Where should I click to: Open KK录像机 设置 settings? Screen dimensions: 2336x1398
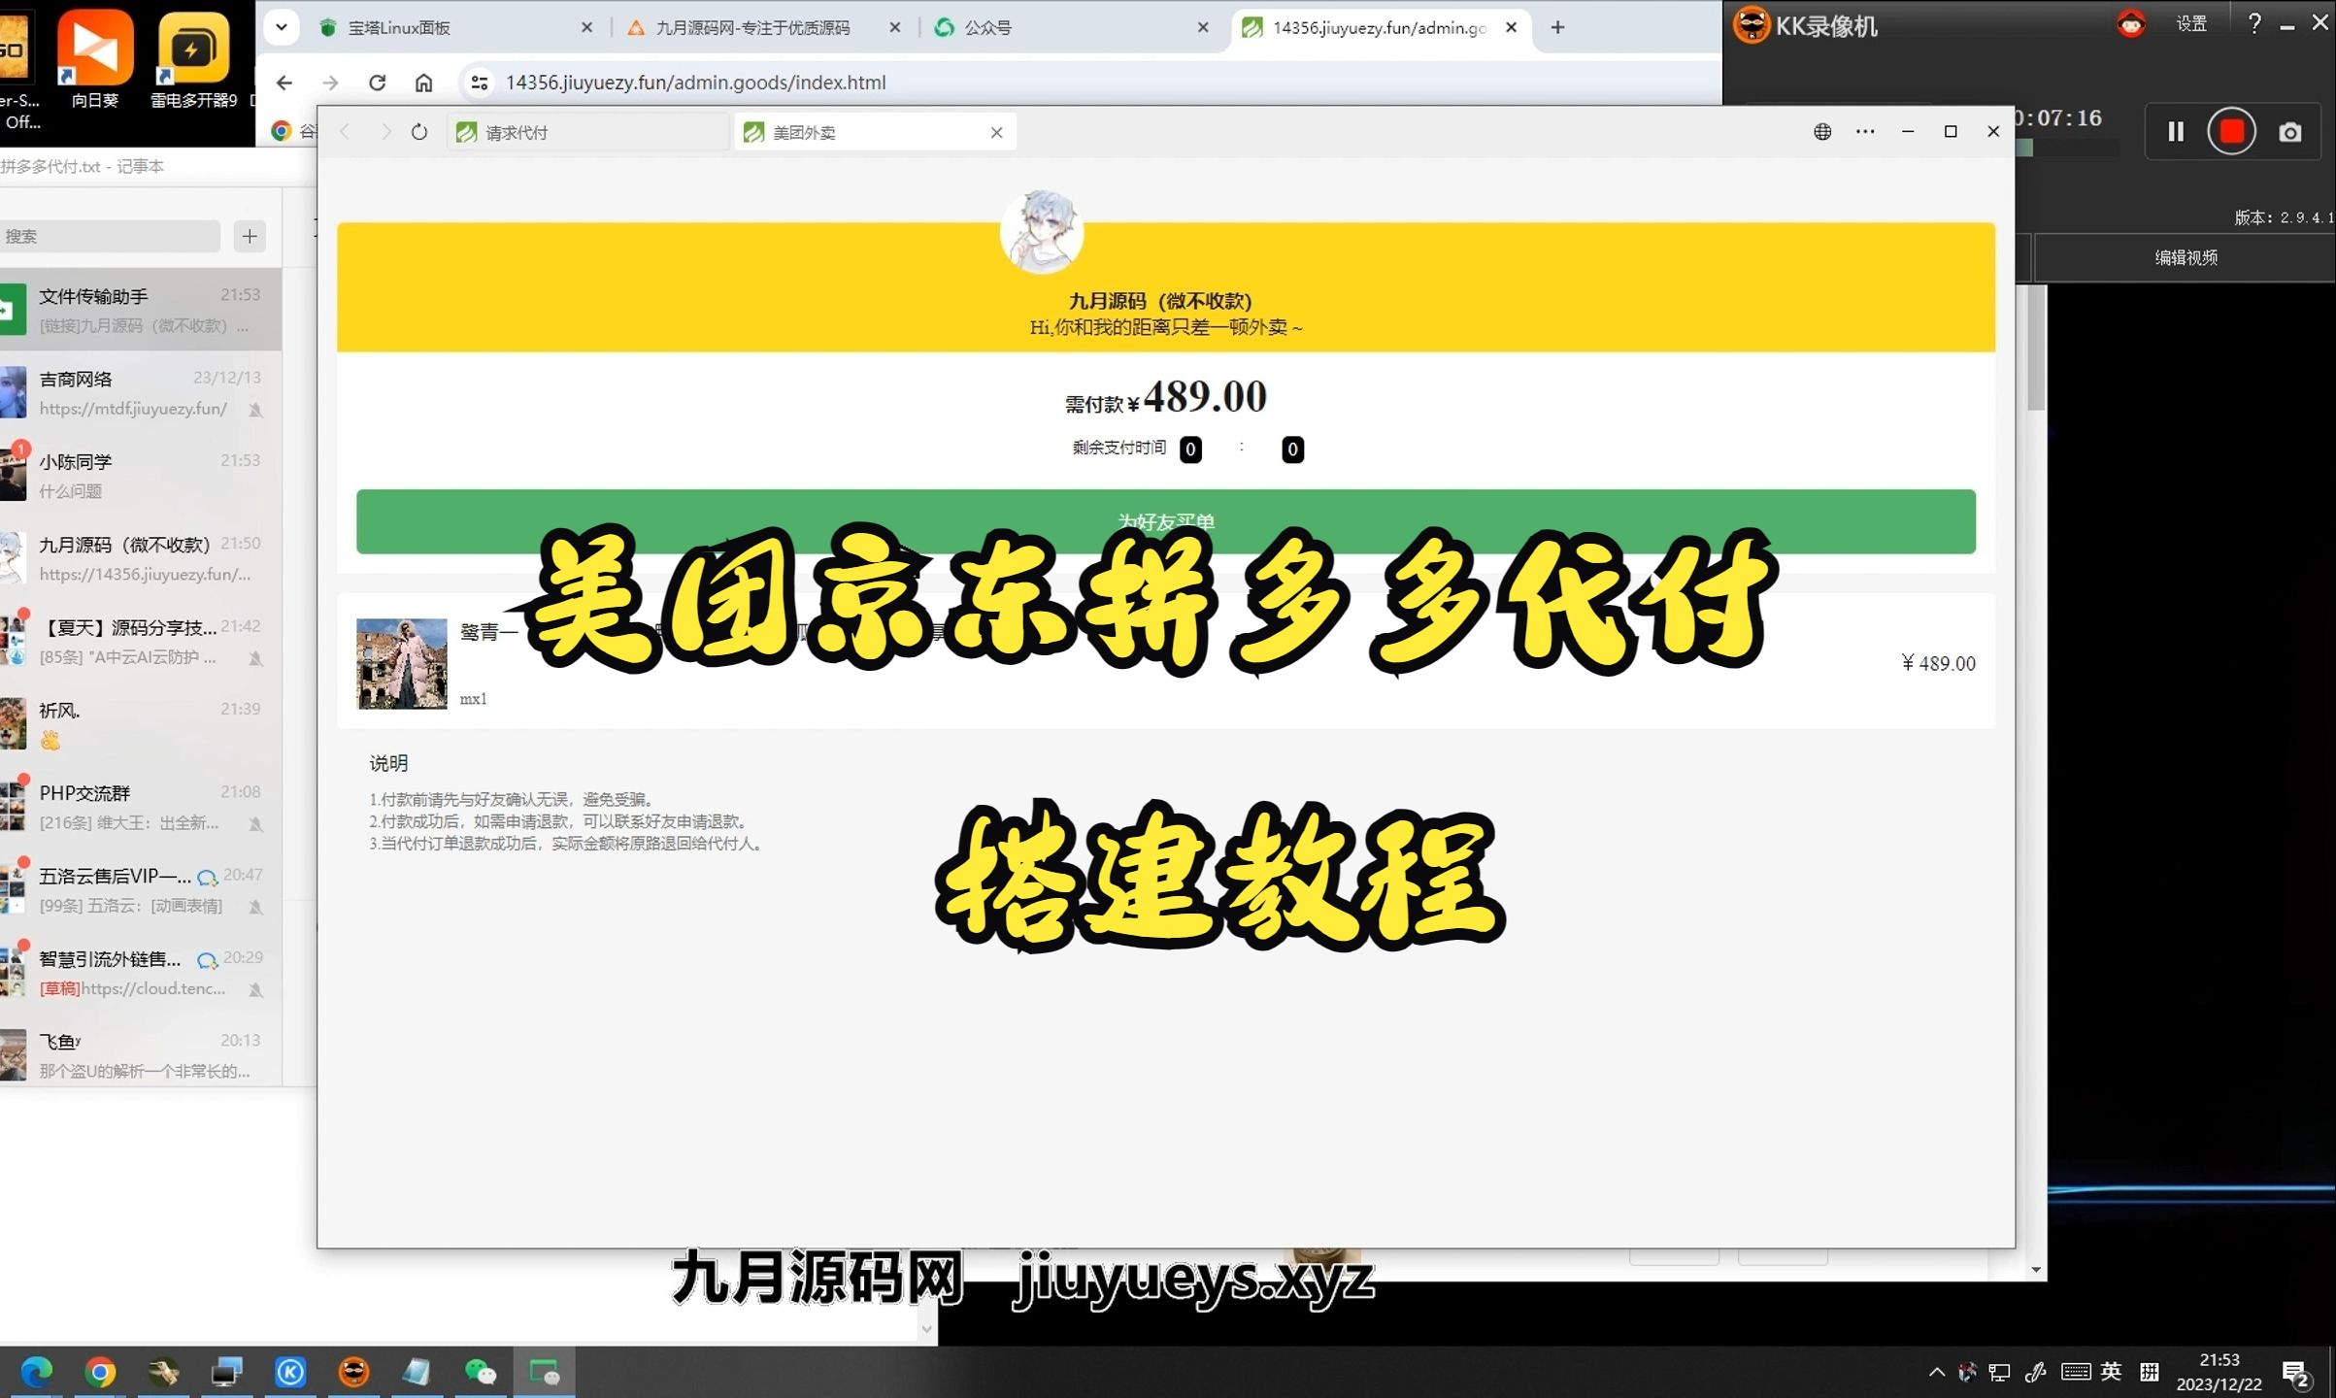[2191, 24]
